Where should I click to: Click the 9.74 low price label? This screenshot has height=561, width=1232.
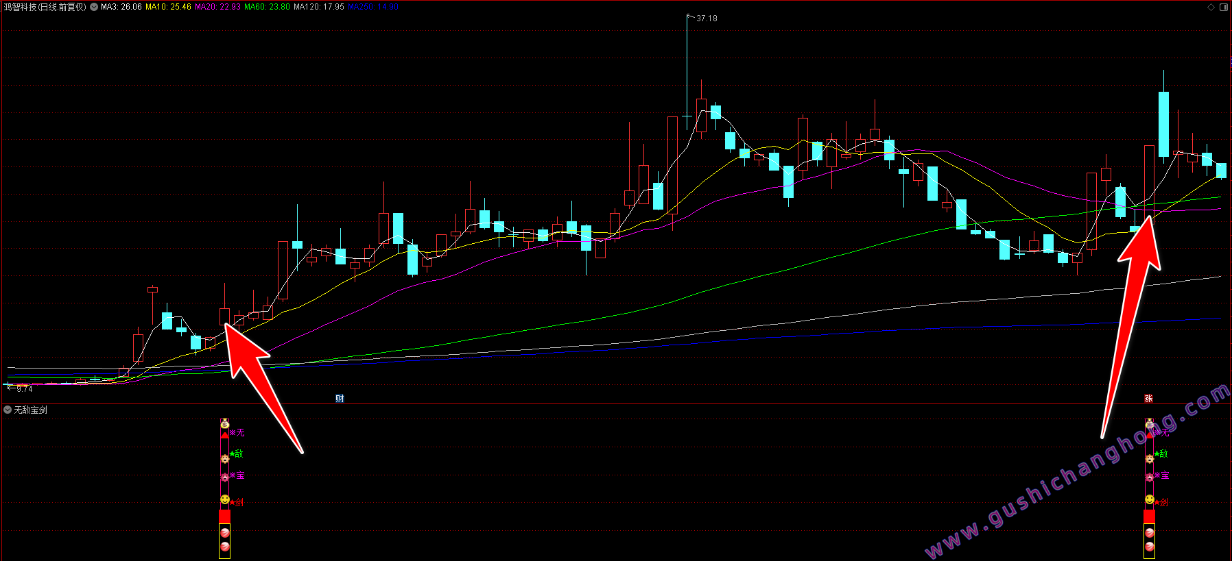click(24, 388)
